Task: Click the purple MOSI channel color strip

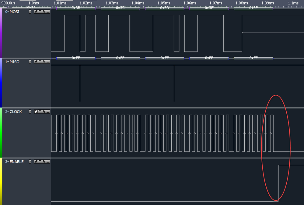Action: pyautogui.click(x=1, y=32)
